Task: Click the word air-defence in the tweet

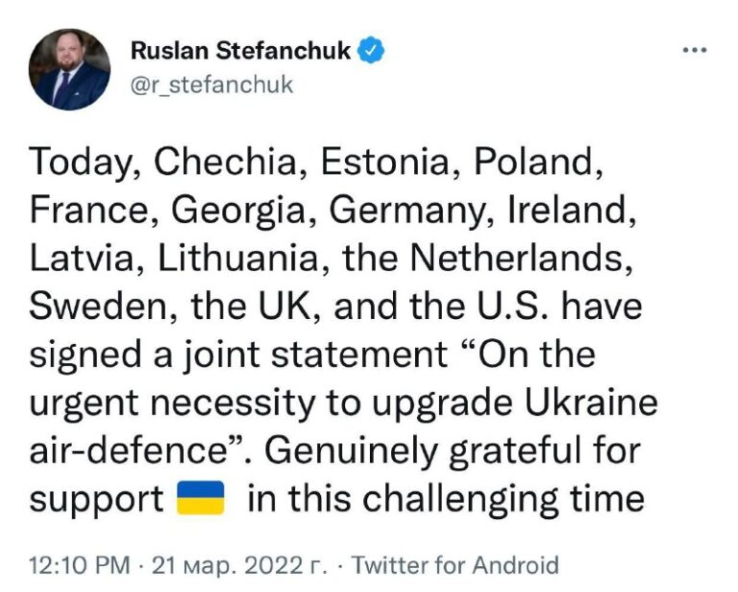Action: (127, 451)
